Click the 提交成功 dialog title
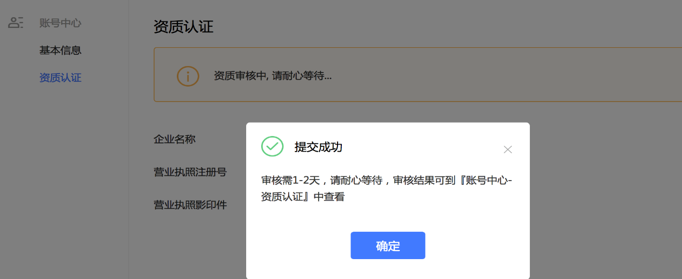 [318, 147]
